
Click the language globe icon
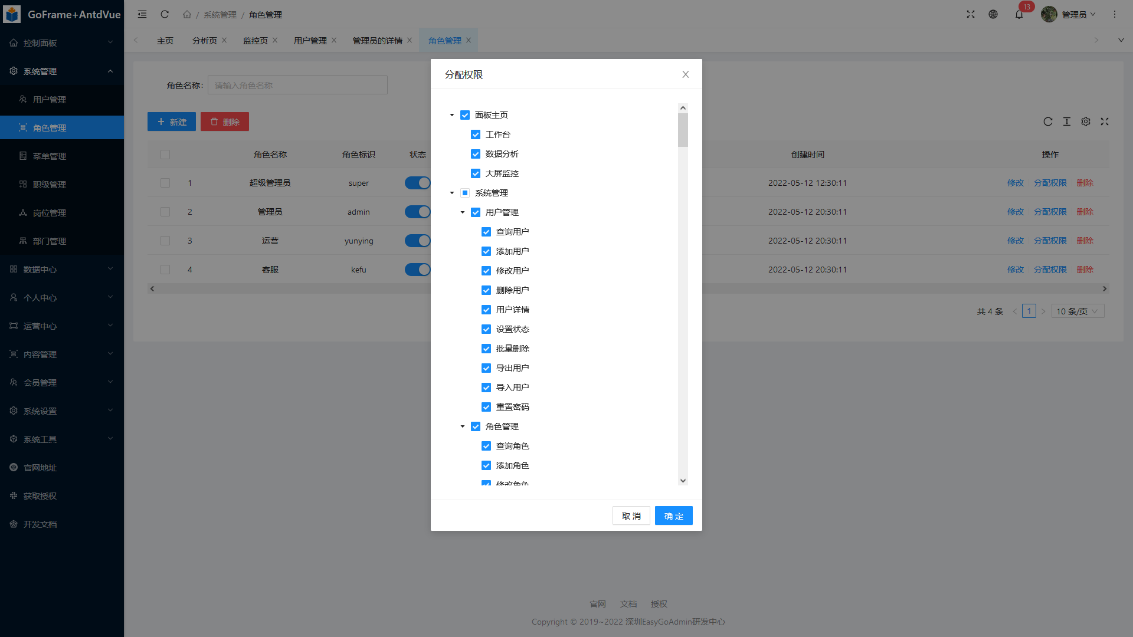tap(993, 15)
